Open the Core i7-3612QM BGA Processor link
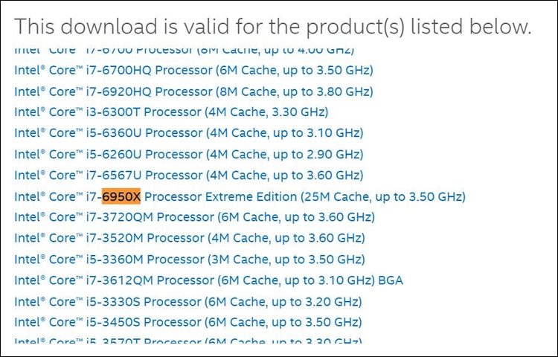 [x=208, y=280]
